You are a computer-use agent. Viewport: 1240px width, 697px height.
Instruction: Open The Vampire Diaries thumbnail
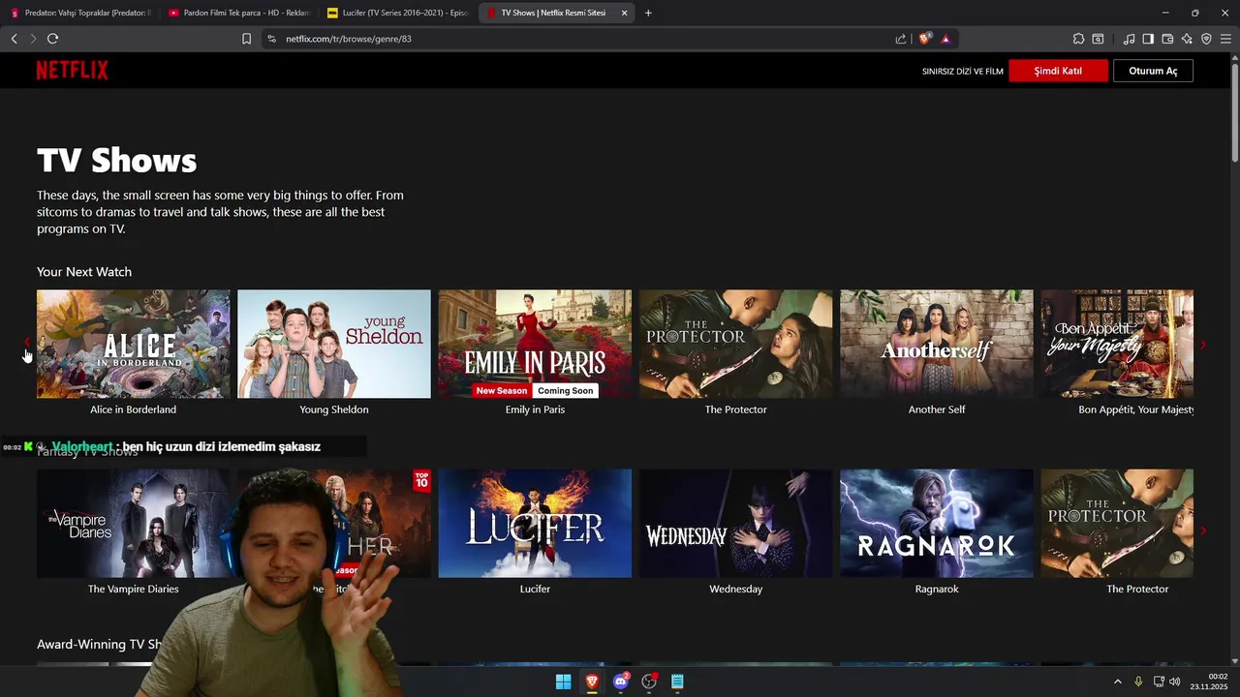[134, 524]
